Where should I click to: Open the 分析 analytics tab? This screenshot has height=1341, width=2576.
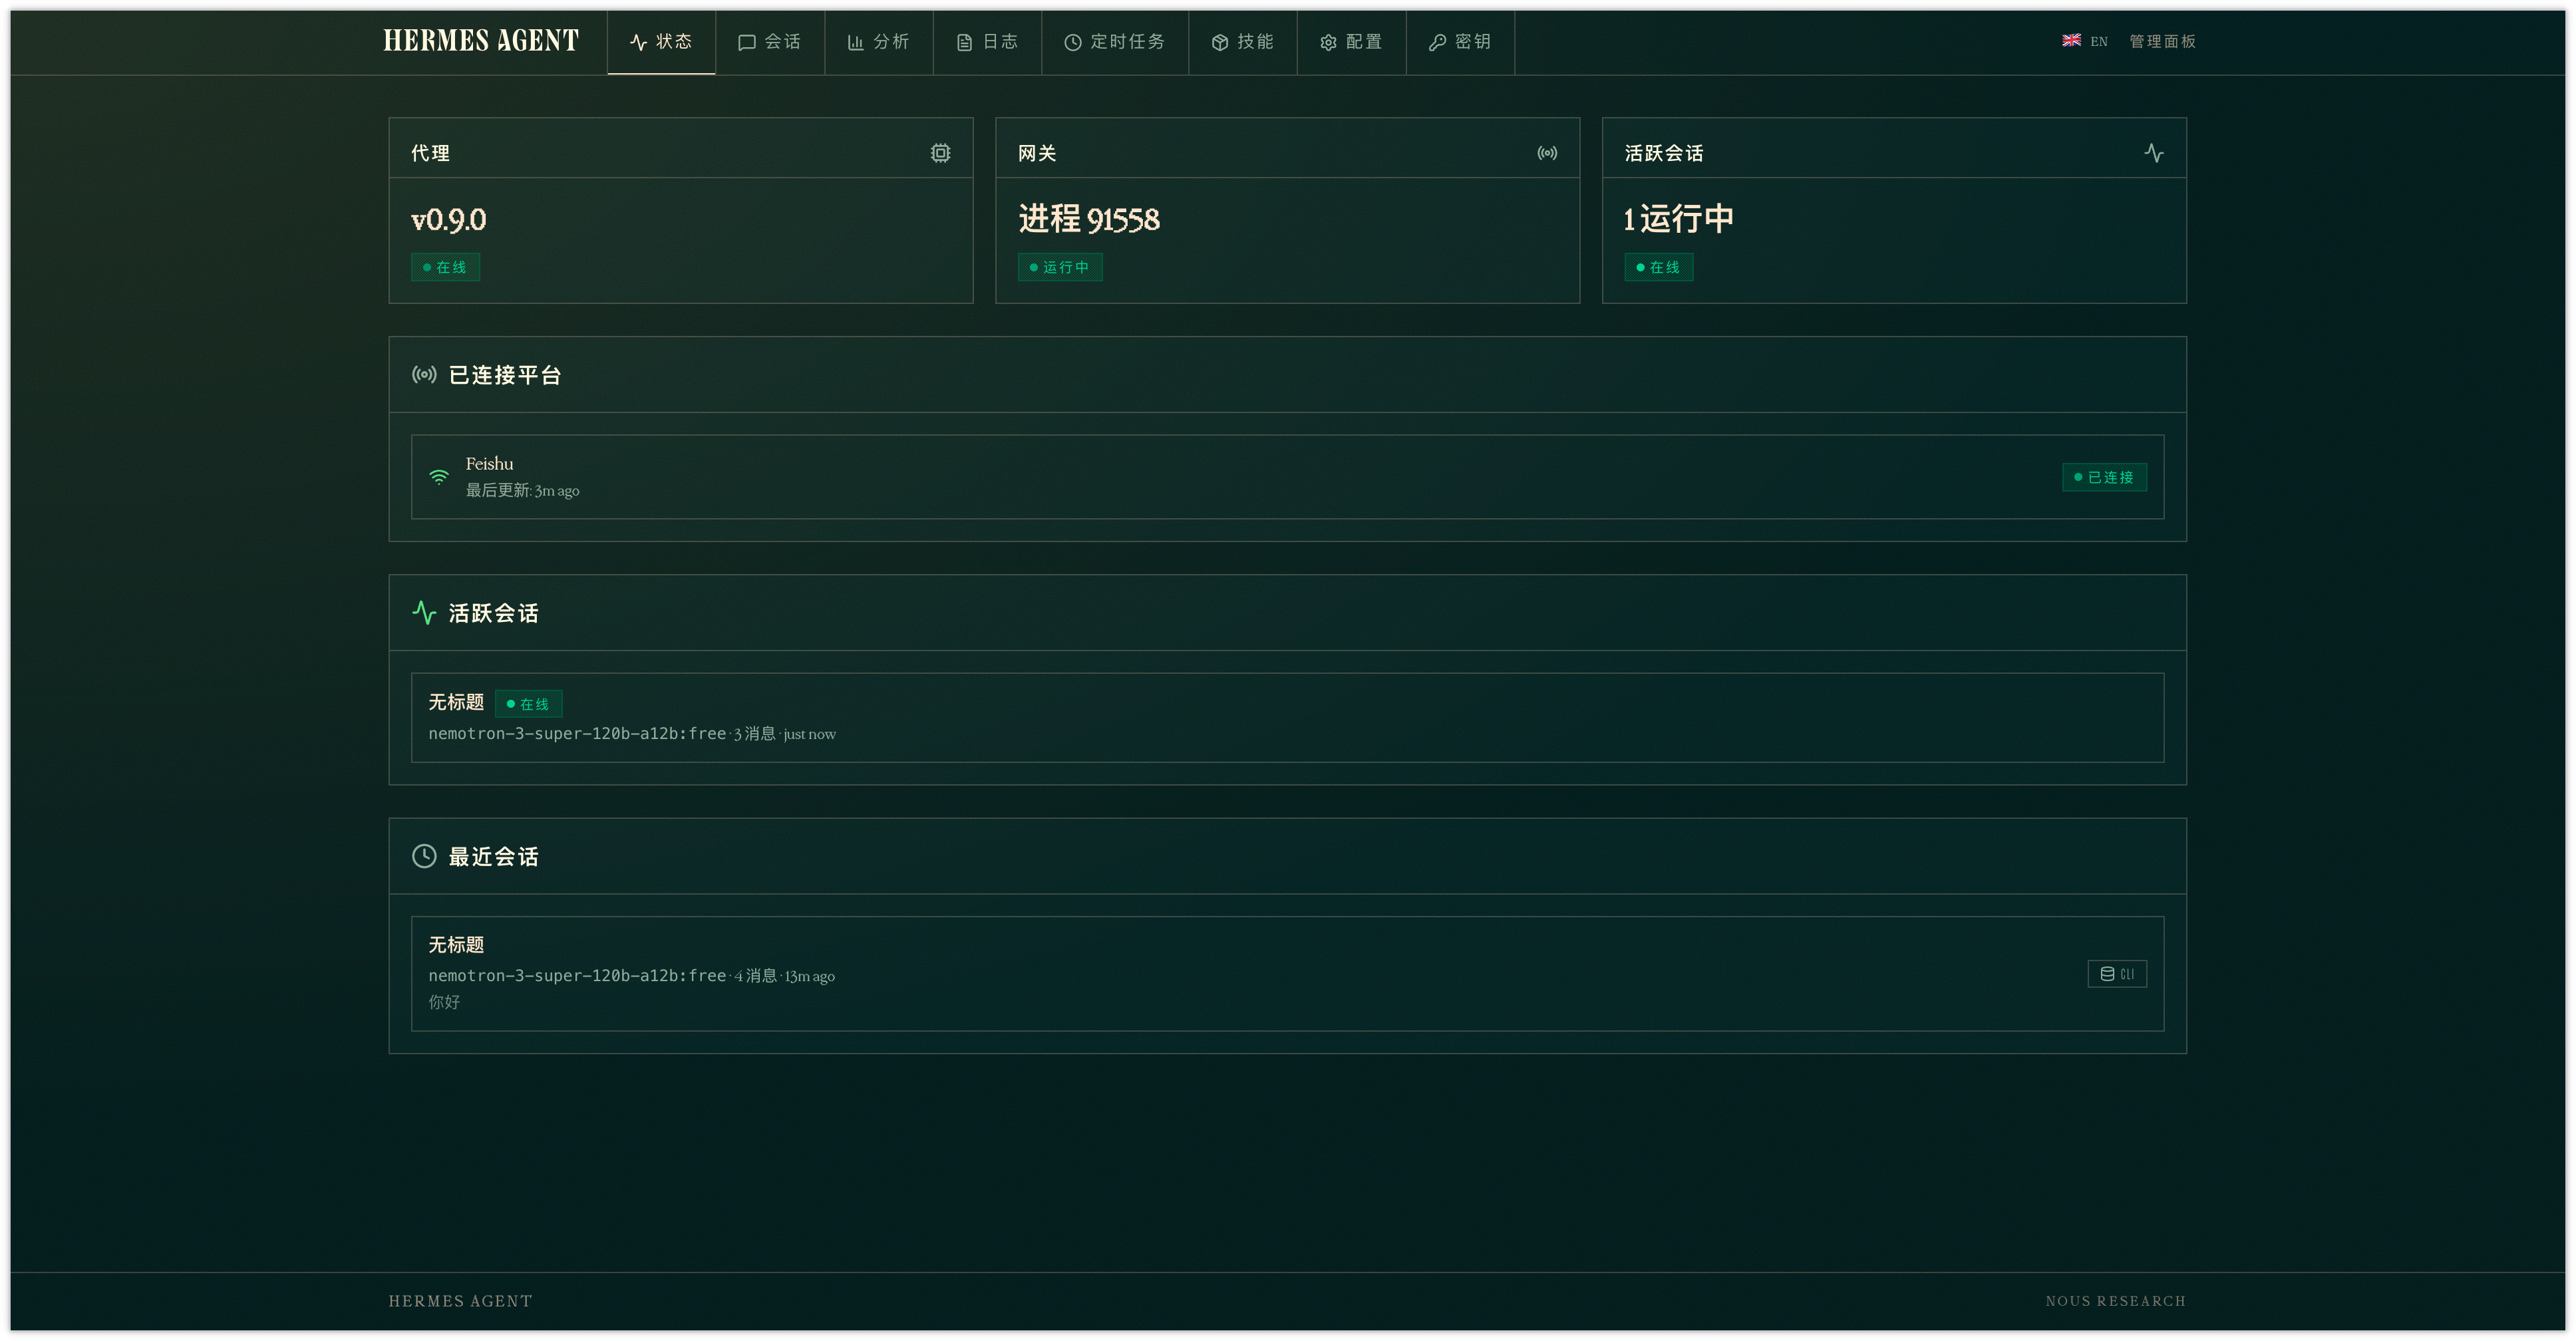[878, 42]
